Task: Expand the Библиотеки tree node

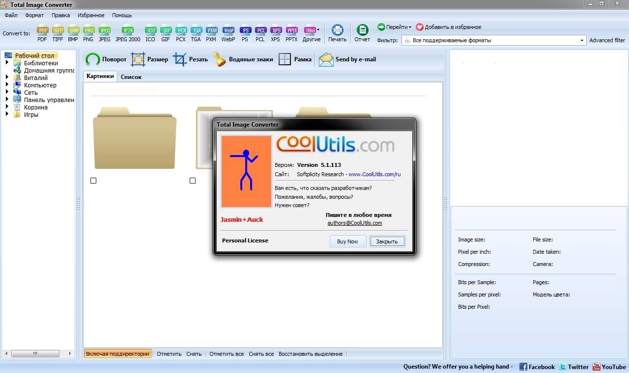Action: (7, 63)
